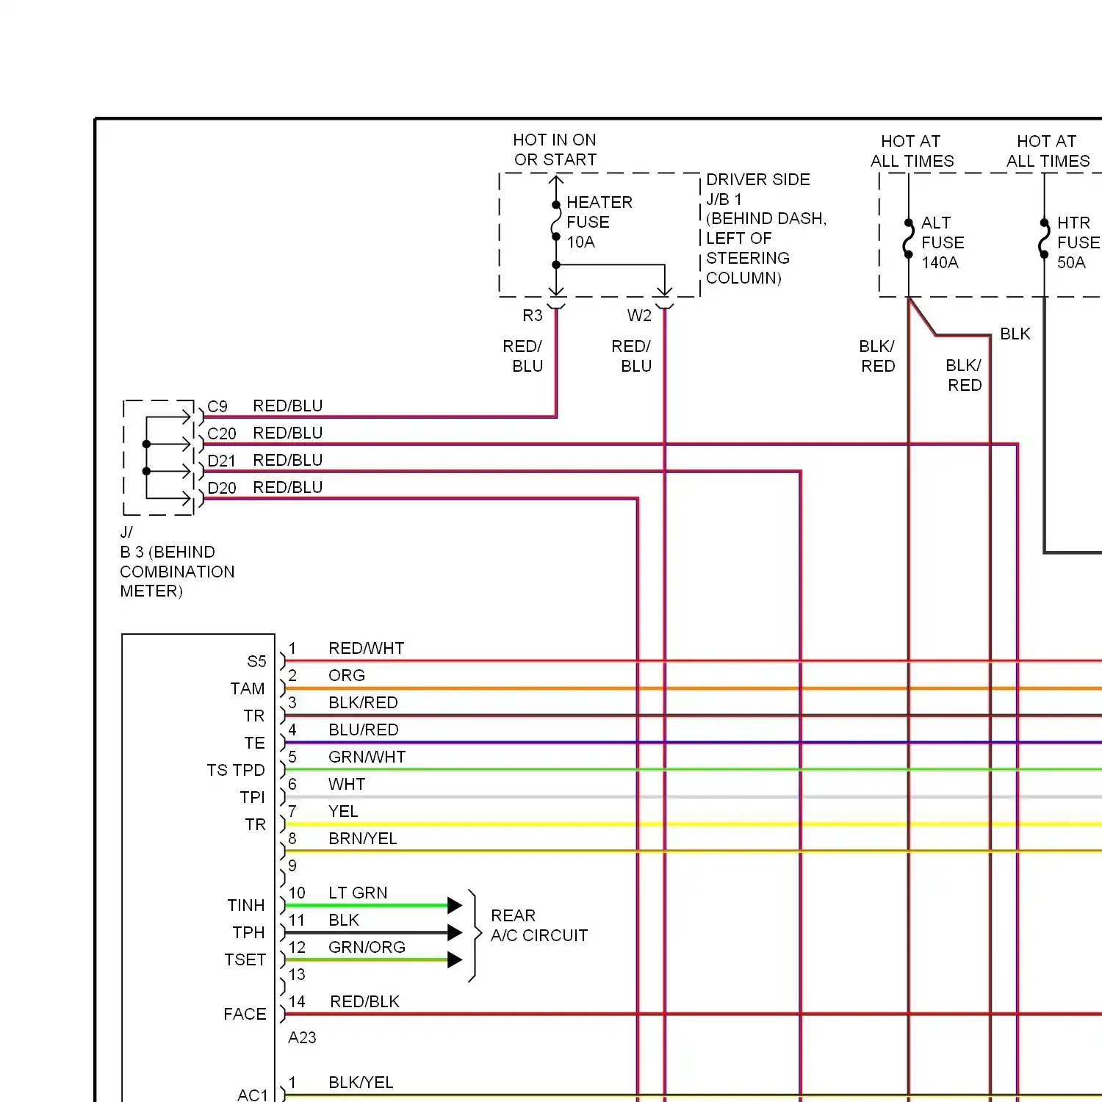Select the HEATER FUSE 10A label
1102x1102 pixels.
[x=599, y=222]
